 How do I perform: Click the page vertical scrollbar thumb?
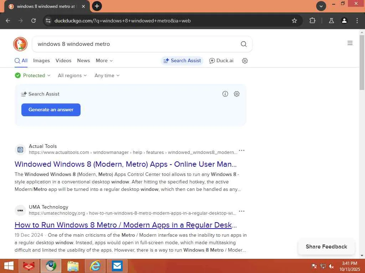[x=362, y=62]
